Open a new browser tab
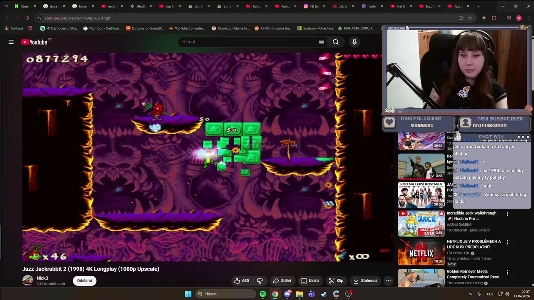The image size is (534, 300). pyautogui.click(x=478, y=6)
